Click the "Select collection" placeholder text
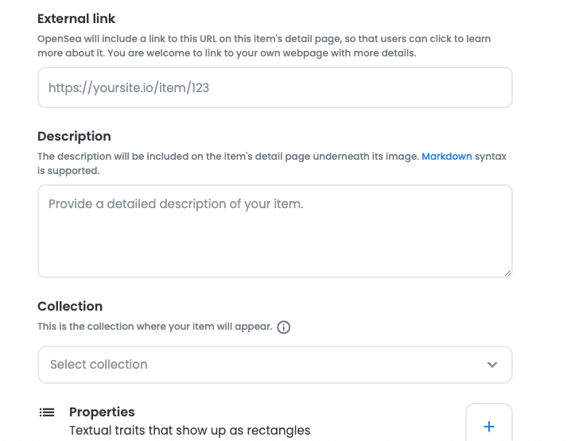The height and width of the screenshot is (441, 575). (99, 365)
